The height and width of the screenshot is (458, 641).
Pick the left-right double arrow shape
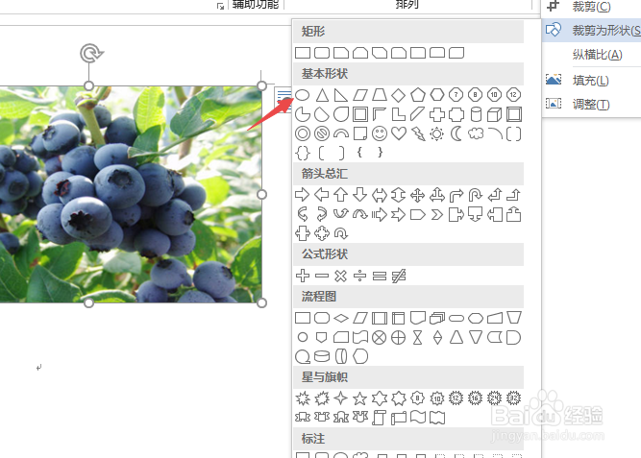[380, 195]
